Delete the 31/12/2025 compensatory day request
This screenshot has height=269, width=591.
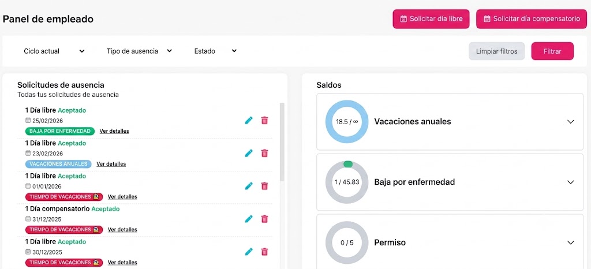coord(264,219)
